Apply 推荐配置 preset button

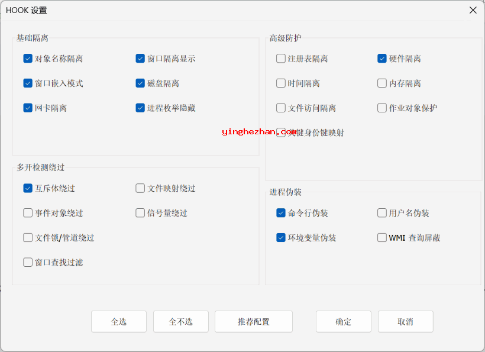point(254,322)
